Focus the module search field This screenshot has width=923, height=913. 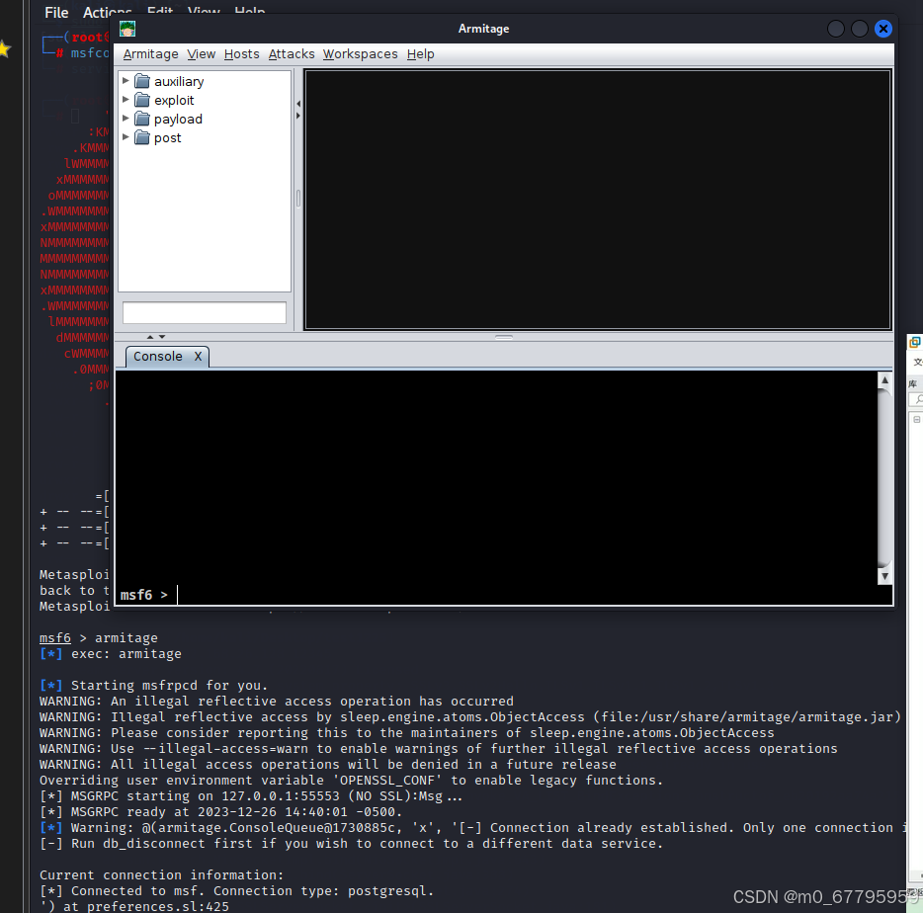point(205,312)
